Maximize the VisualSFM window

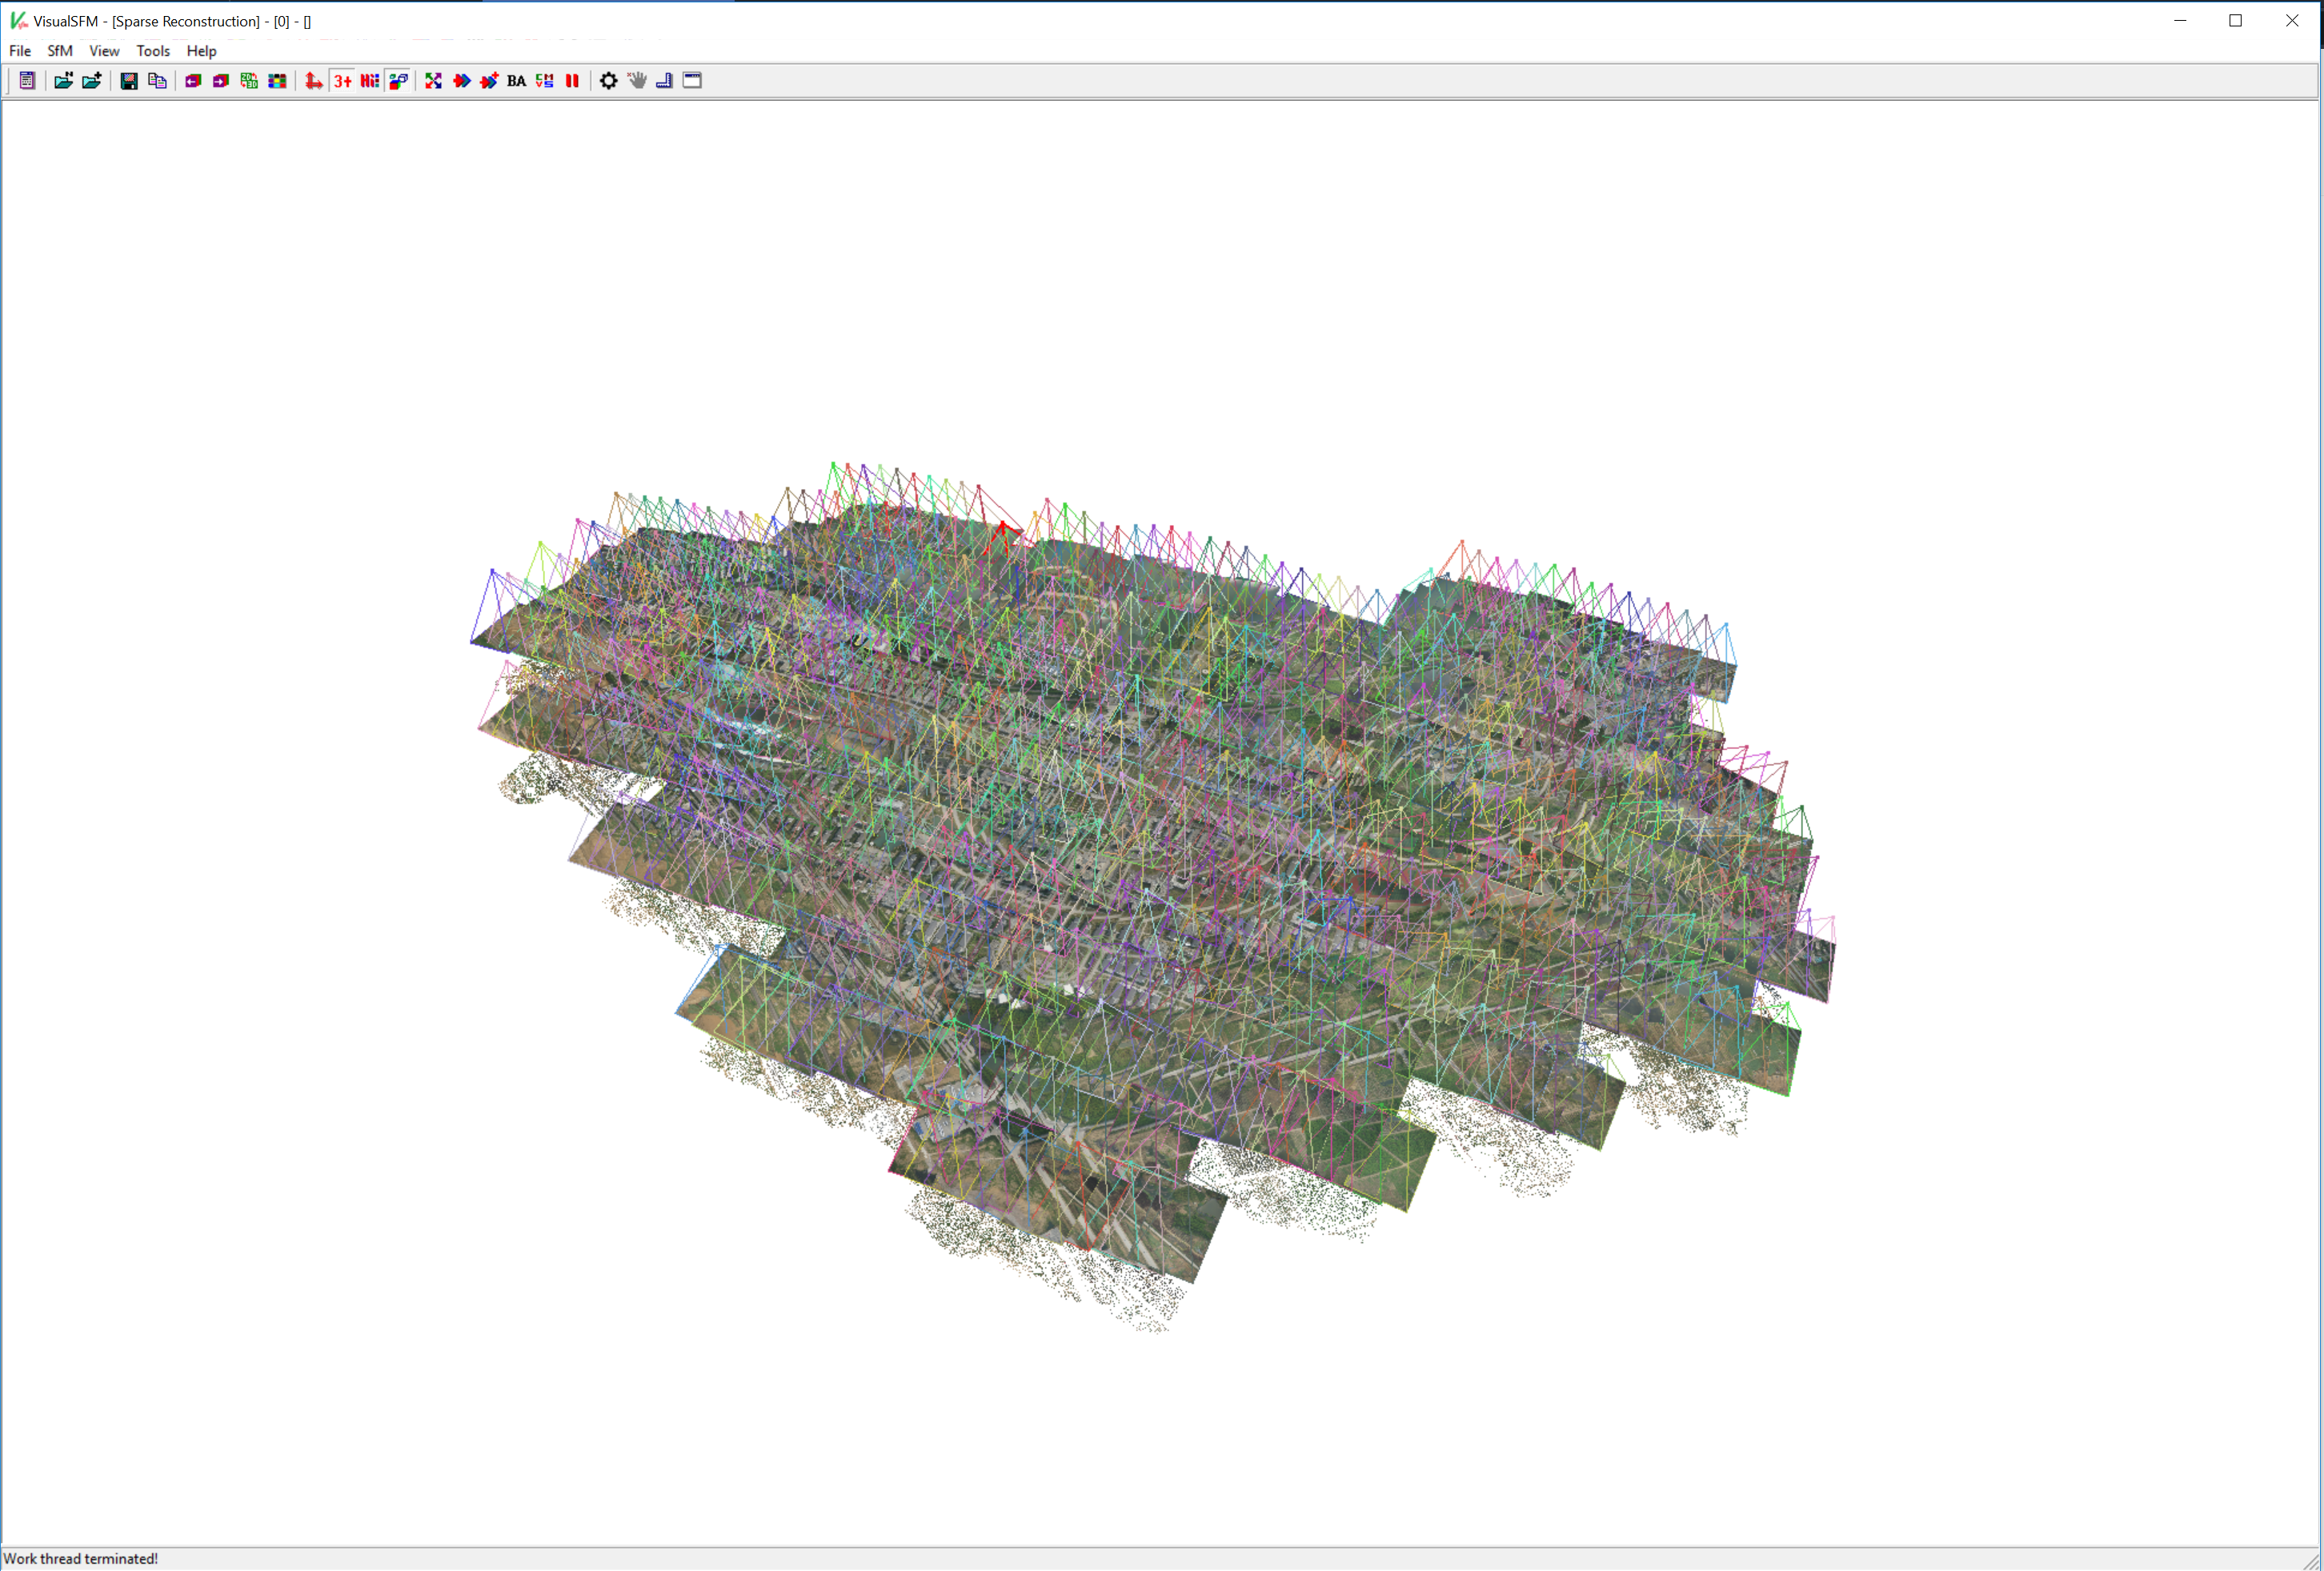(2236, 21)
